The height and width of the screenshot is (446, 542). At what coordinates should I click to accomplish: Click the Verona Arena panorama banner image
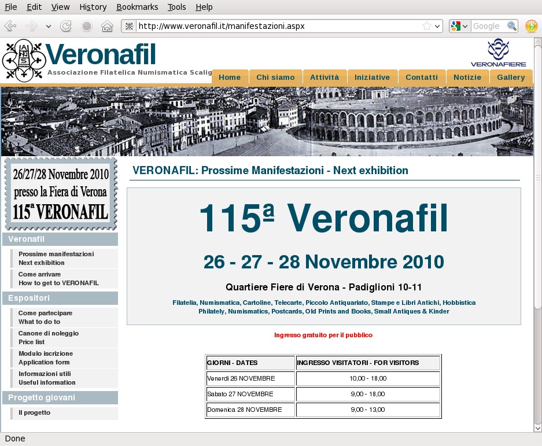[x=267, y=121]
